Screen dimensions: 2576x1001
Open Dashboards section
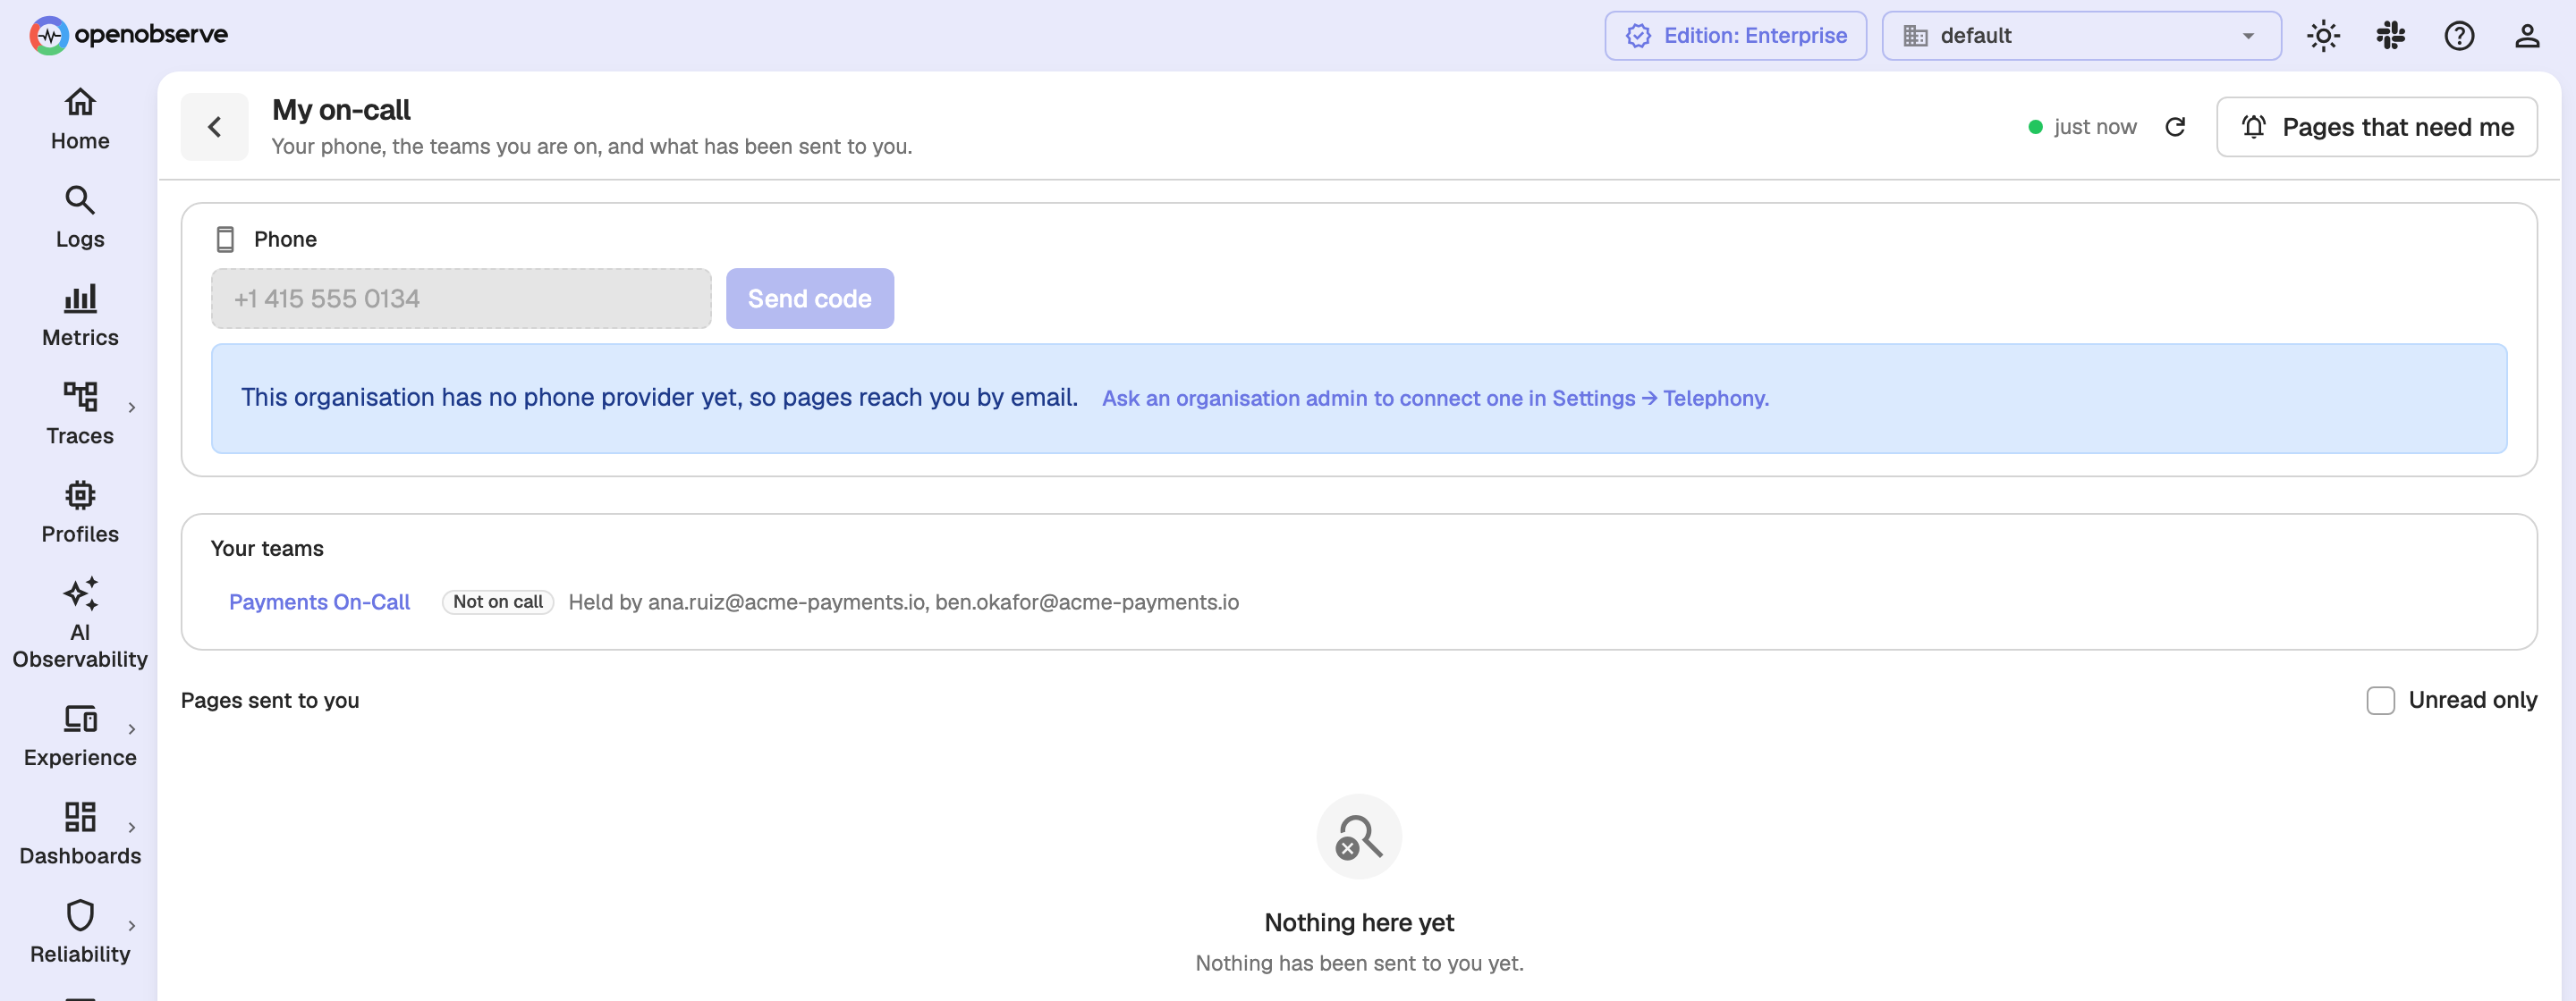[x=80, y=833]
